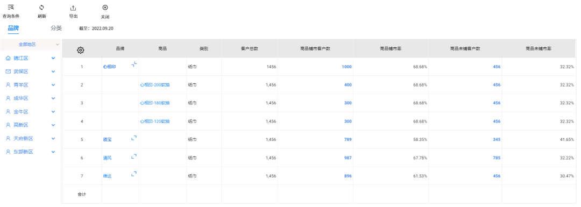
Task: Click the user icon beside 高新区
Action: pos(8,125)
